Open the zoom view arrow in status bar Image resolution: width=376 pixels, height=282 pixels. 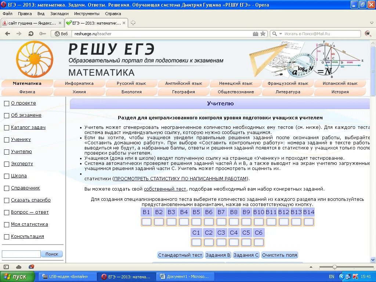(x=311, y=267)
